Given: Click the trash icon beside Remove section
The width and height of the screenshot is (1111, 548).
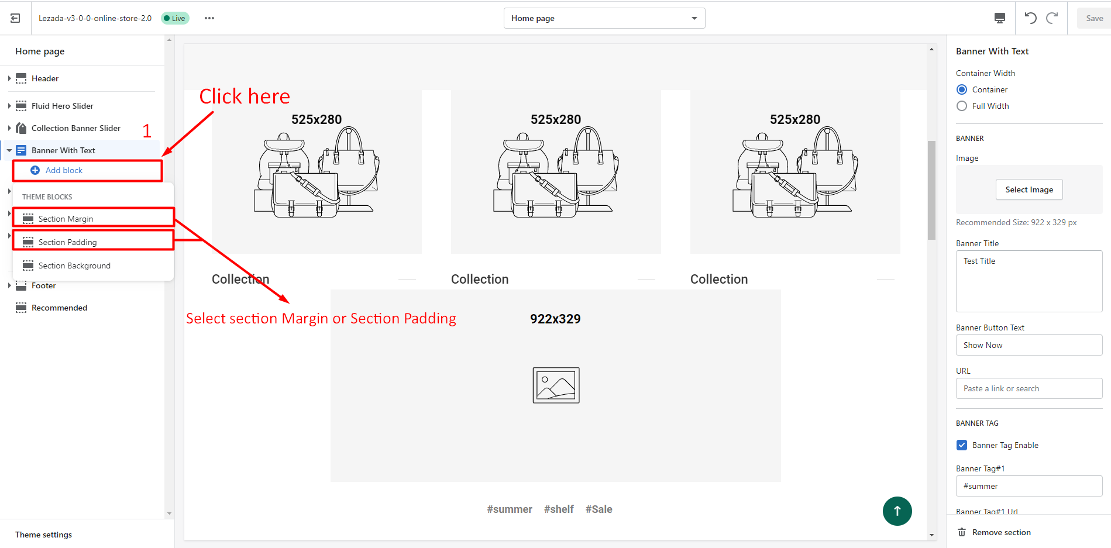Looking at the screenshot, I should click(x=961, y=532).
